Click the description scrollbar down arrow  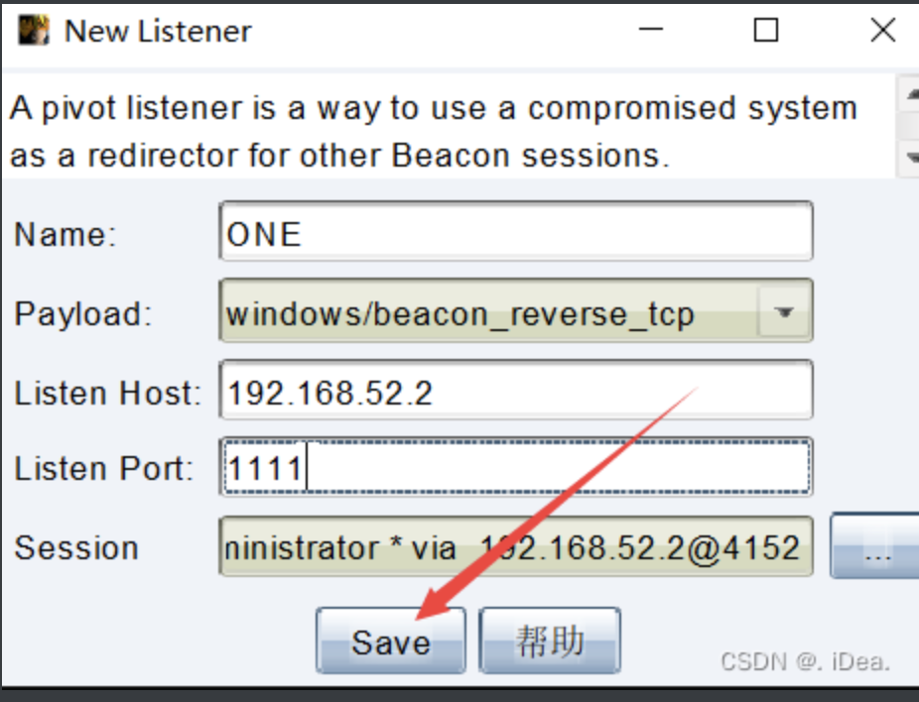[x=909, y=157]
